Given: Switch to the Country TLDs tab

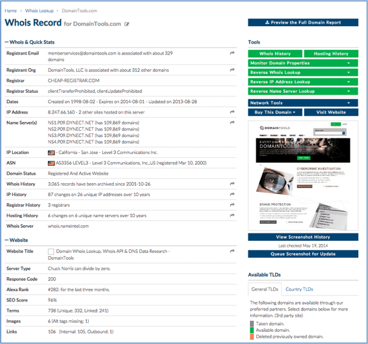Looking at the screenshot, I should [x=299, y=289].
